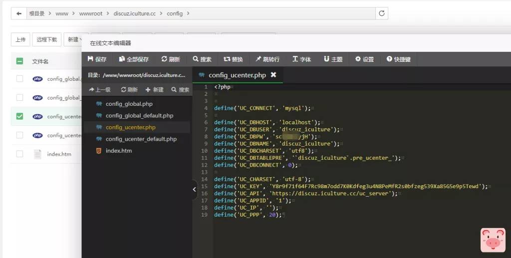This screenshot has height=258, width=511.
Task: Check the index.htm file checkbox
Action: (19, 154)
